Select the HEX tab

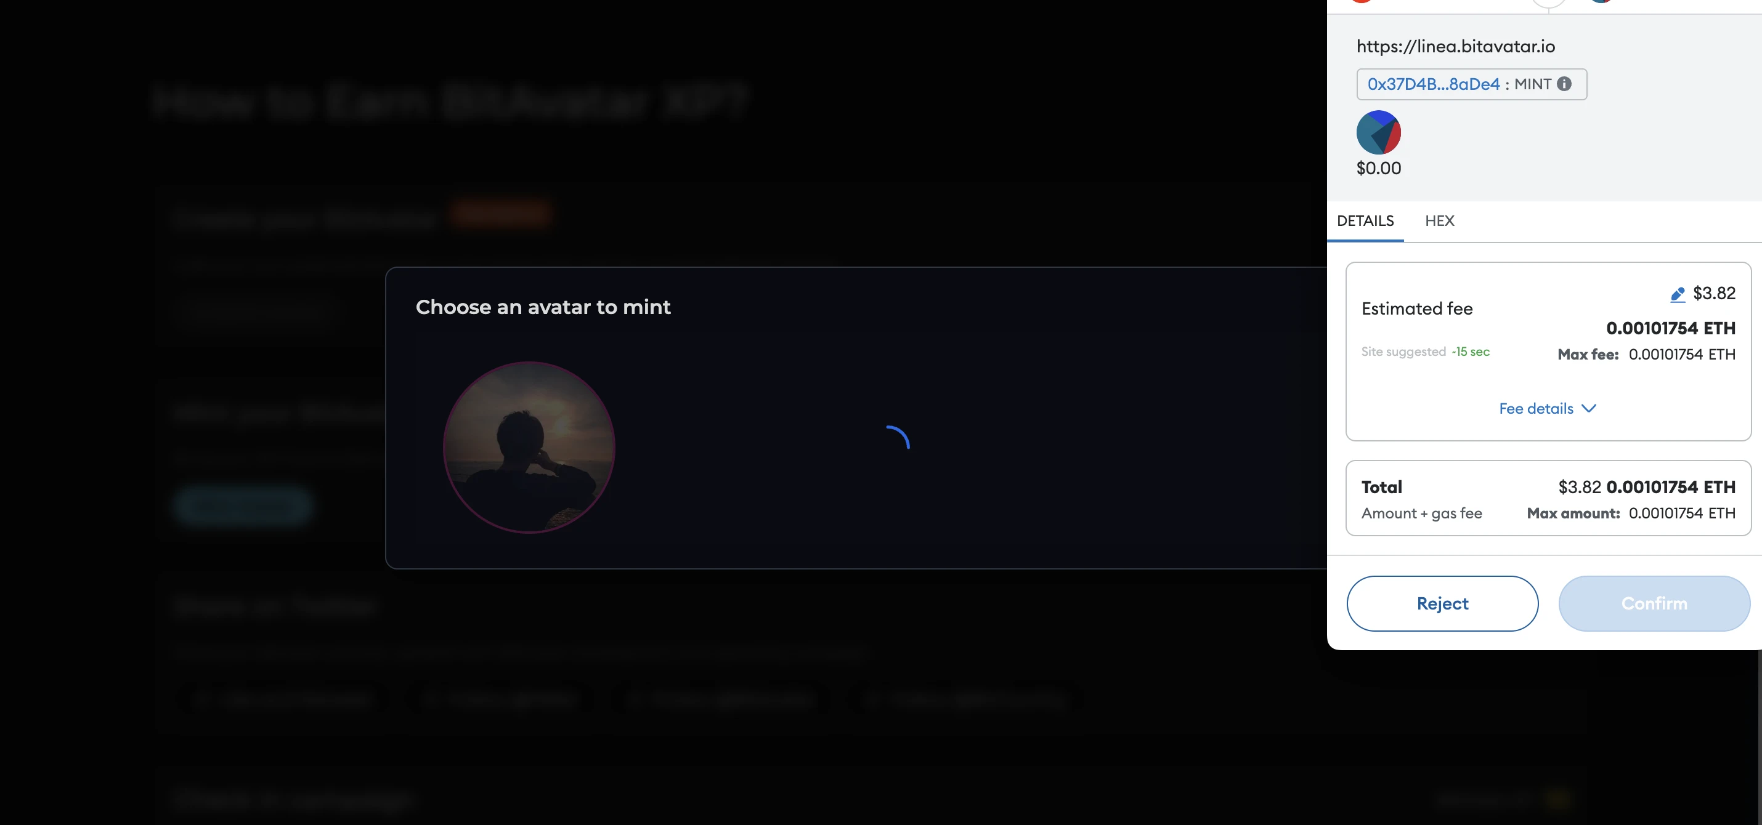click(x=1440, y=221)
